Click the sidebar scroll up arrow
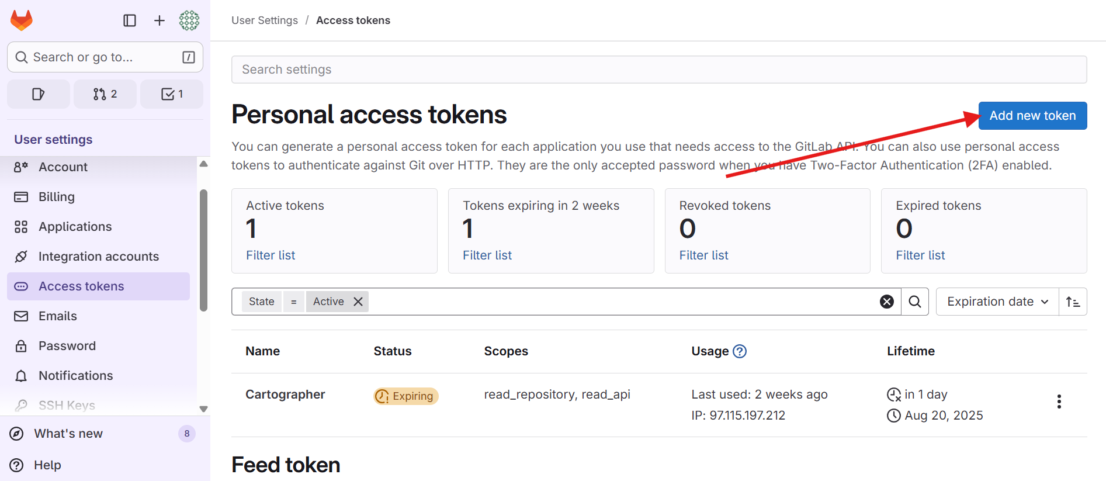Viewport: 1106px width, 481px height. click(x=203, y=164)
